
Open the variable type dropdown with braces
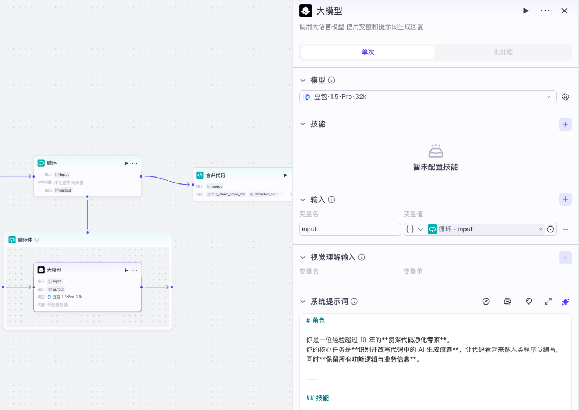coord(414,229)
